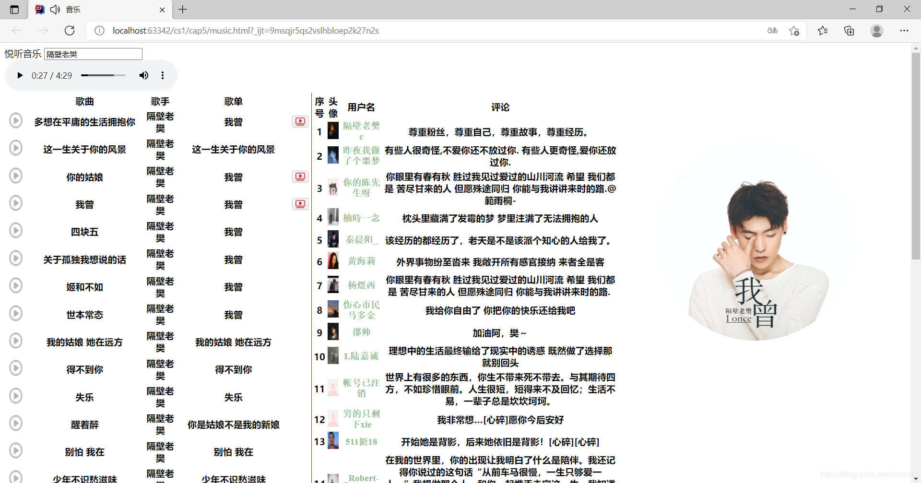Open the Collections flyout in the browser toolbar
921x483 pixels.
coord(849,30)
